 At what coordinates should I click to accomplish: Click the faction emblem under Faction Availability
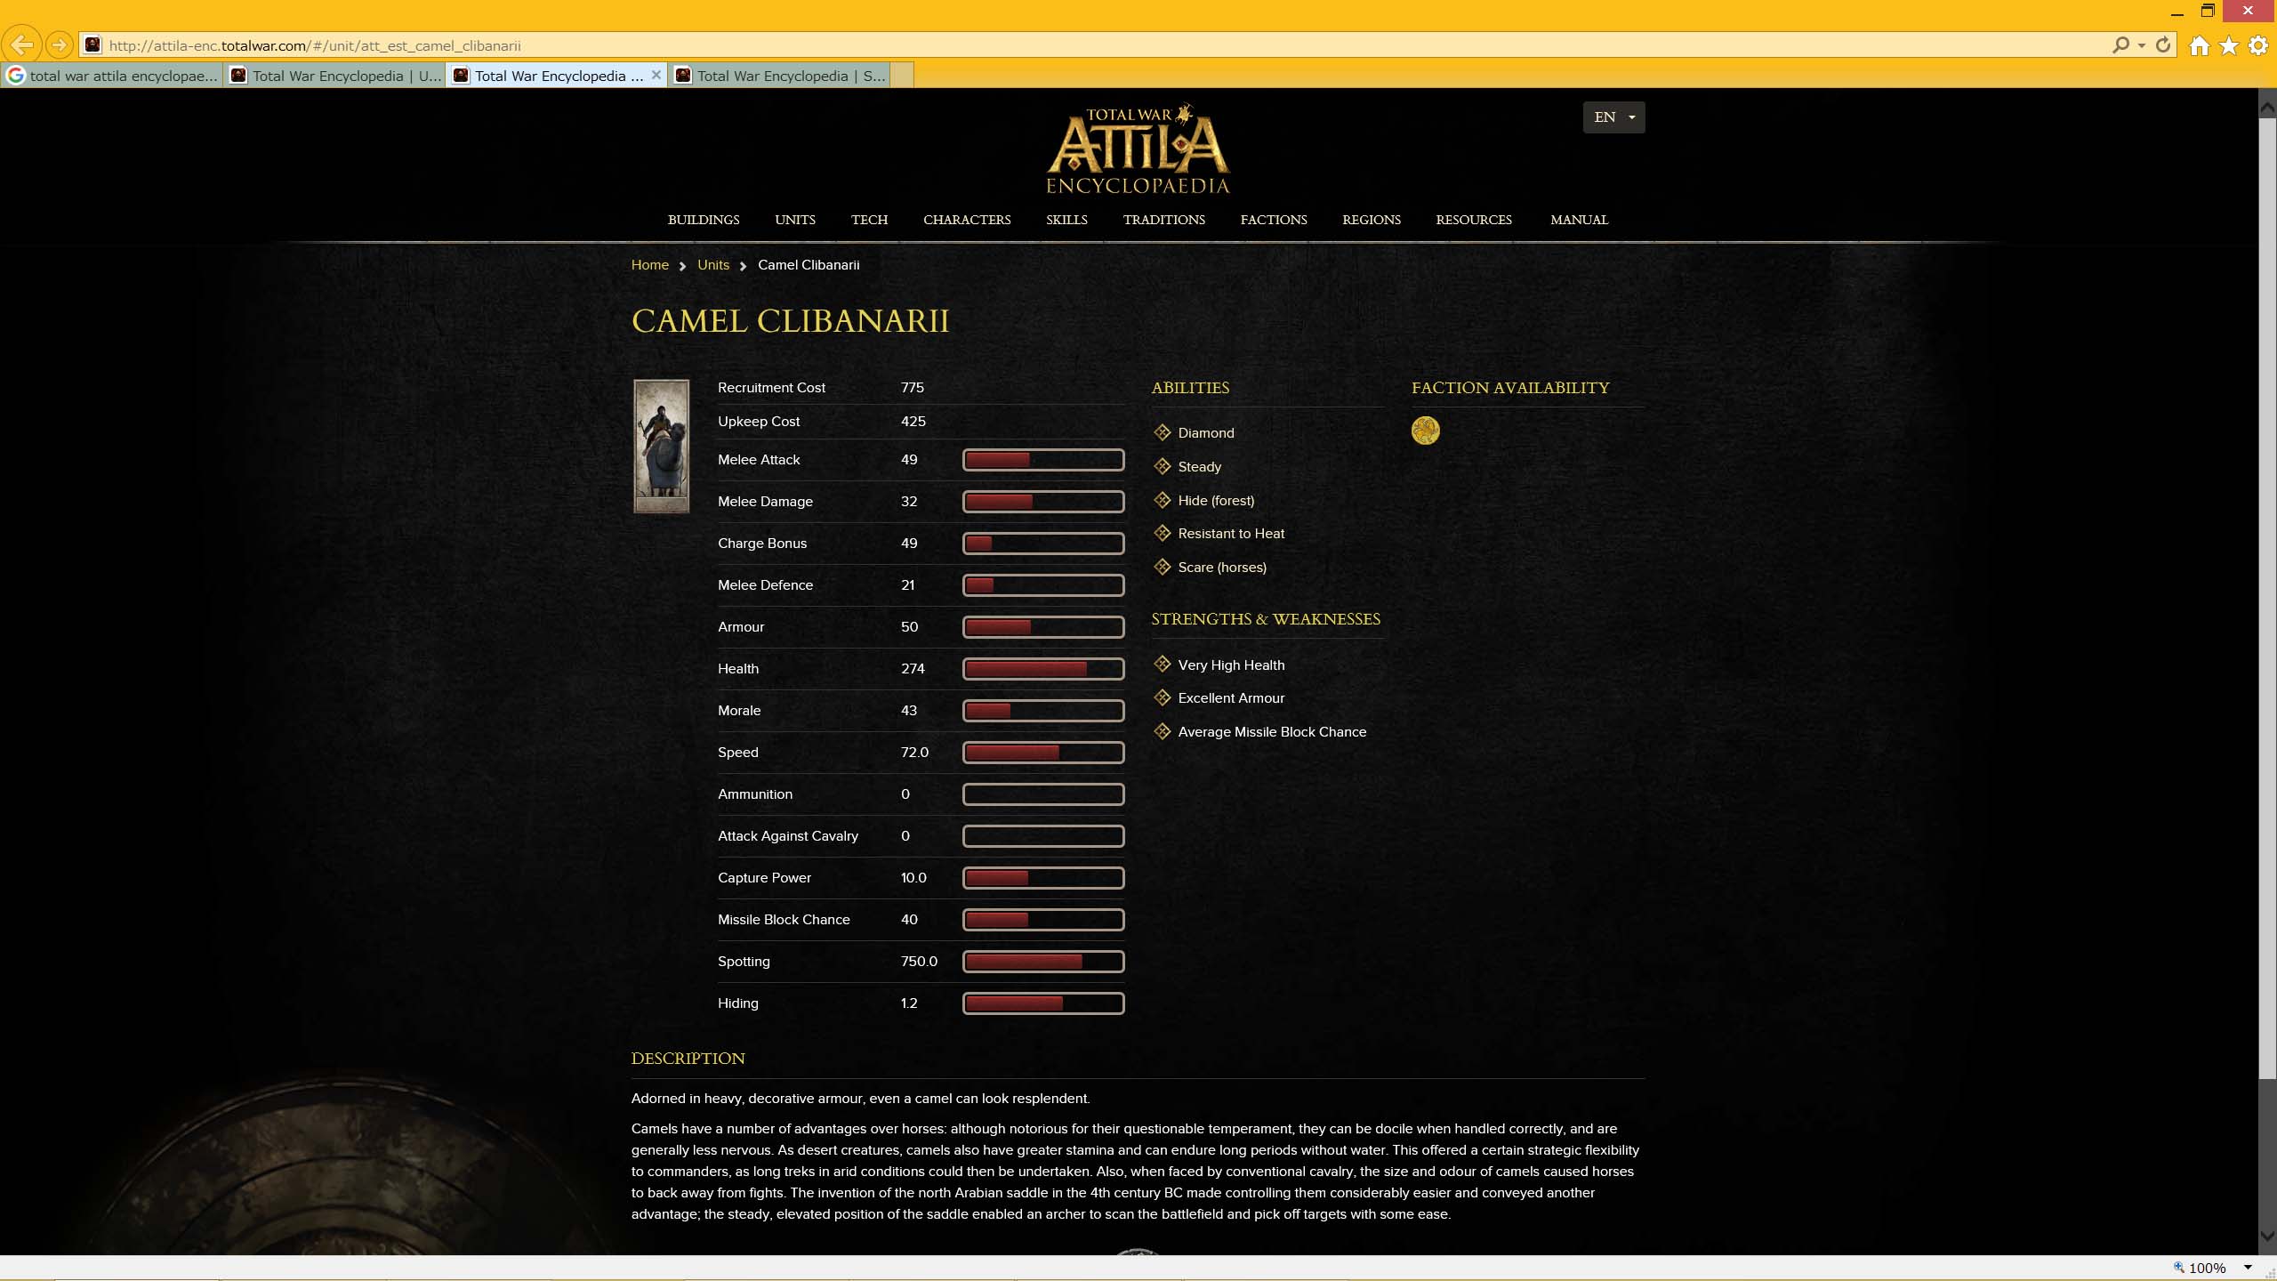click(x=1425, y=431)
